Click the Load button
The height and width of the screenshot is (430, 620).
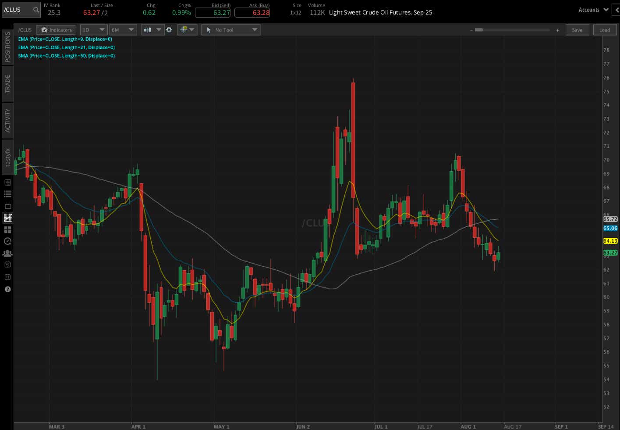(x=605, y=29)
